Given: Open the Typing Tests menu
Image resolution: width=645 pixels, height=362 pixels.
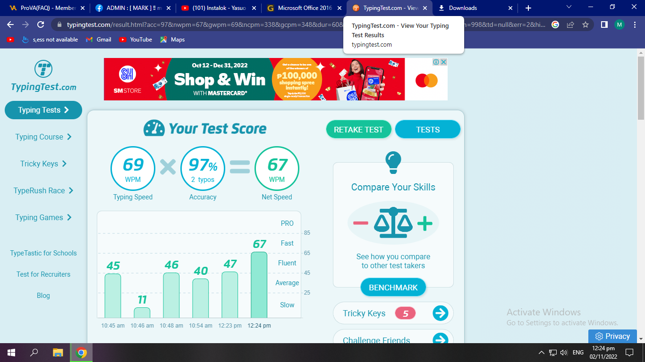Looking at the screenshot, I should coord(43,110).
